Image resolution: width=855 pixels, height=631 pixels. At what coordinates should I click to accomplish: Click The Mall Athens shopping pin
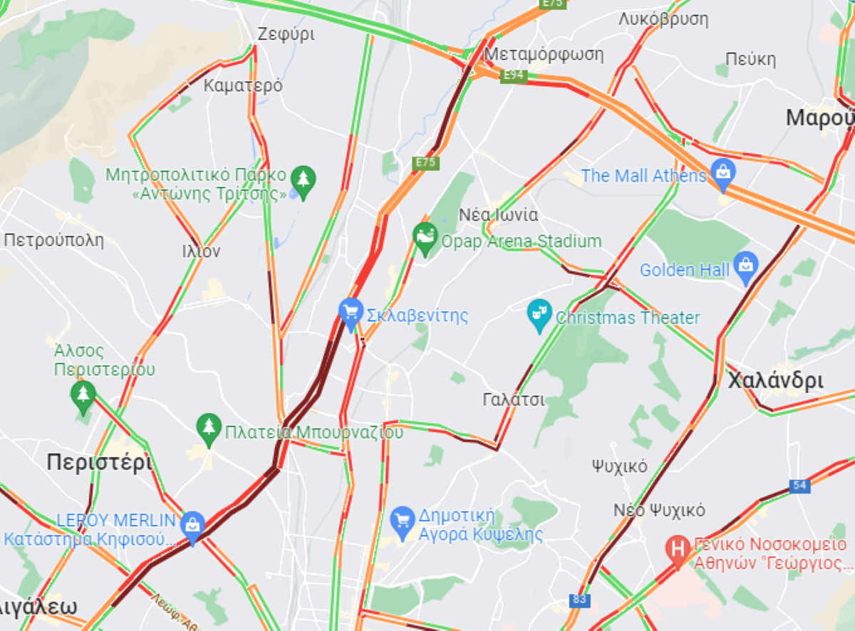(722, 174)
